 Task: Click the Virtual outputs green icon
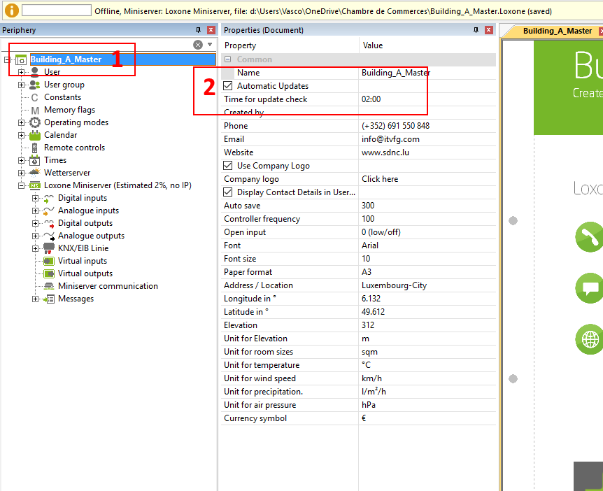click(49, 273)
